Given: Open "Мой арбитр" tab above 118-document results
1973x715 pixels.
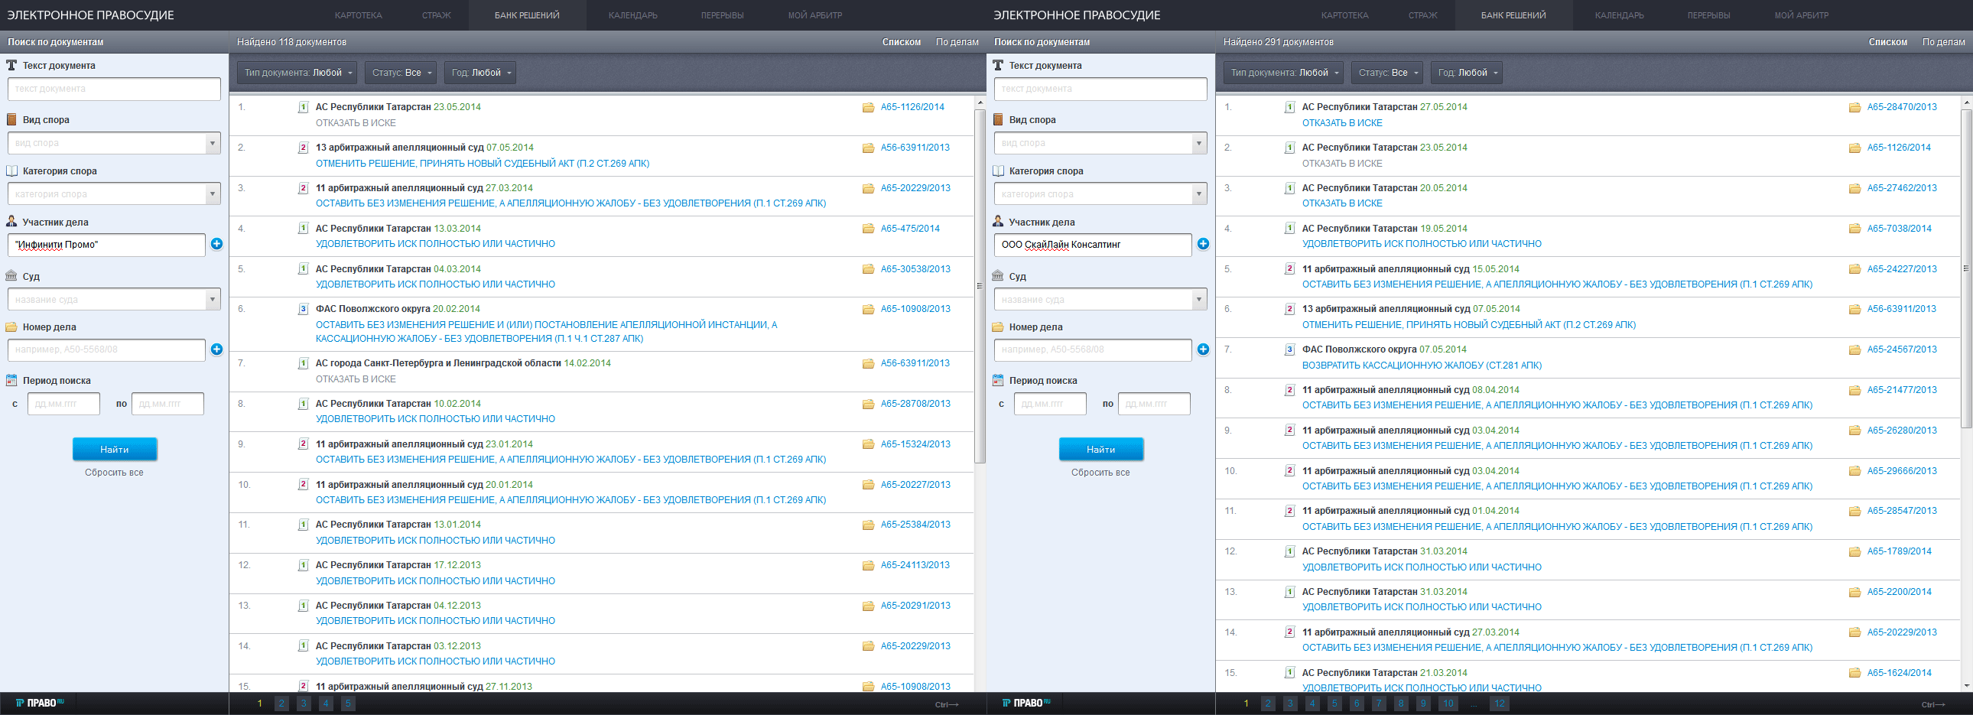Looking at the screenshot, I should click(815, 15).
